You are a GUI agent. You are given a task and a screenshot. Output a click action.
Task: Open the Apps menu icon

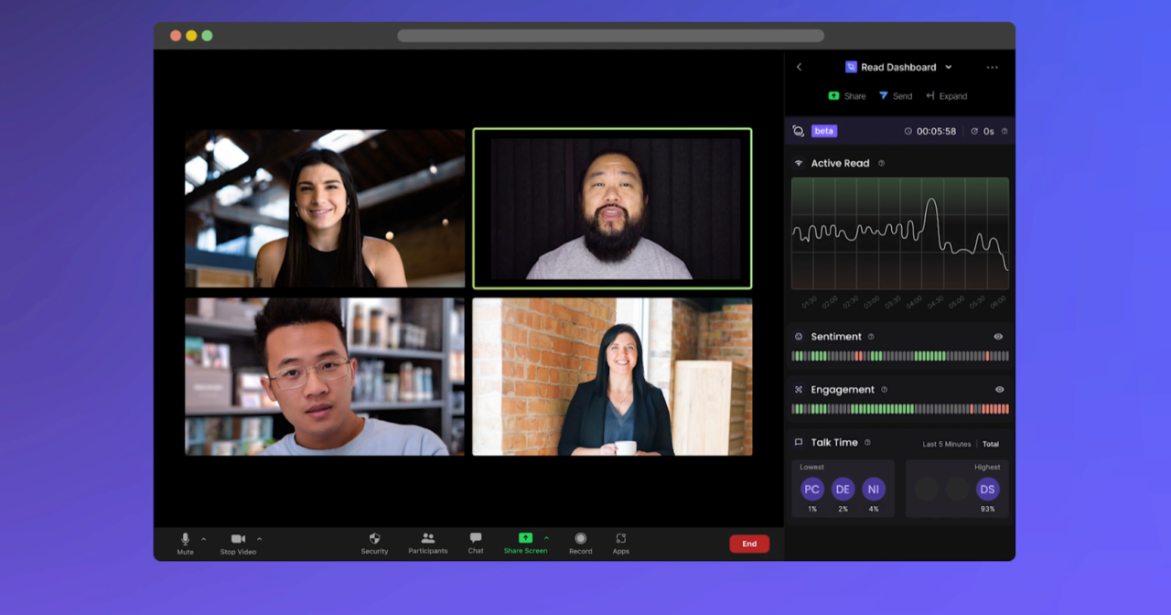click(x=621, y=538)
